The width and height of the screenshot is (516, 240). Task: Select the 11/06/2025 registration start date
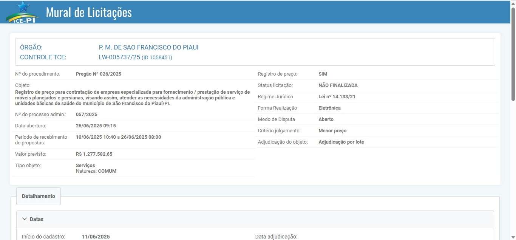pos(96,237)
